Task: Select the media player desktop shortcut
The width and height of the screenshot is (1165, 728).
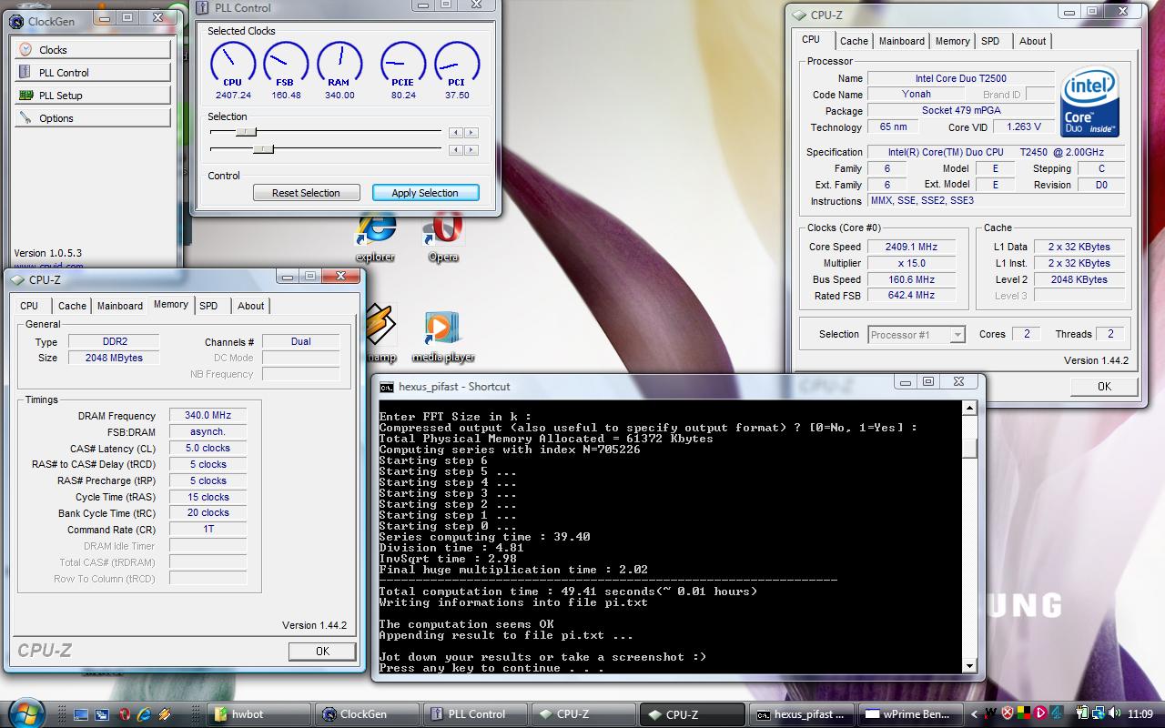Action: (x=443, y=337)
